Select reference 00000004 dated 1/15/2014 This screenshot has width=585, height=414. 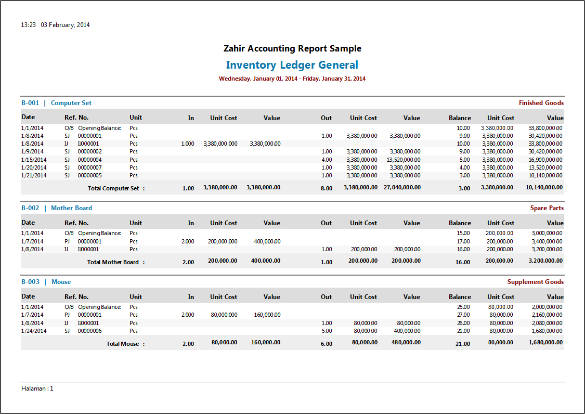[x=89, y=160]
